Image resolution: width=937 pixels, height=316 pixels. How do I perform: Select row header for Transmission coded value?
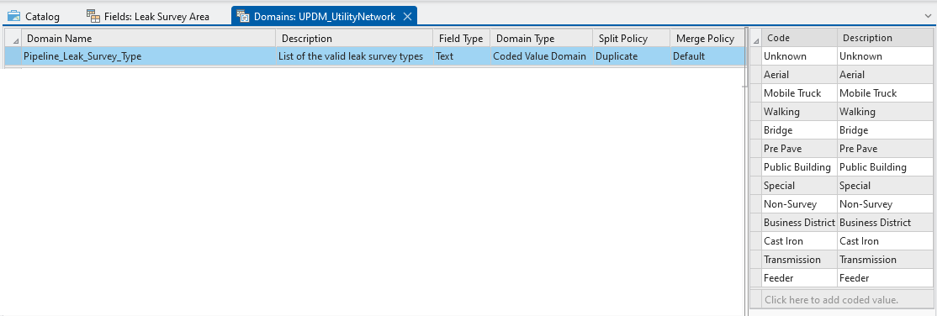755,260
